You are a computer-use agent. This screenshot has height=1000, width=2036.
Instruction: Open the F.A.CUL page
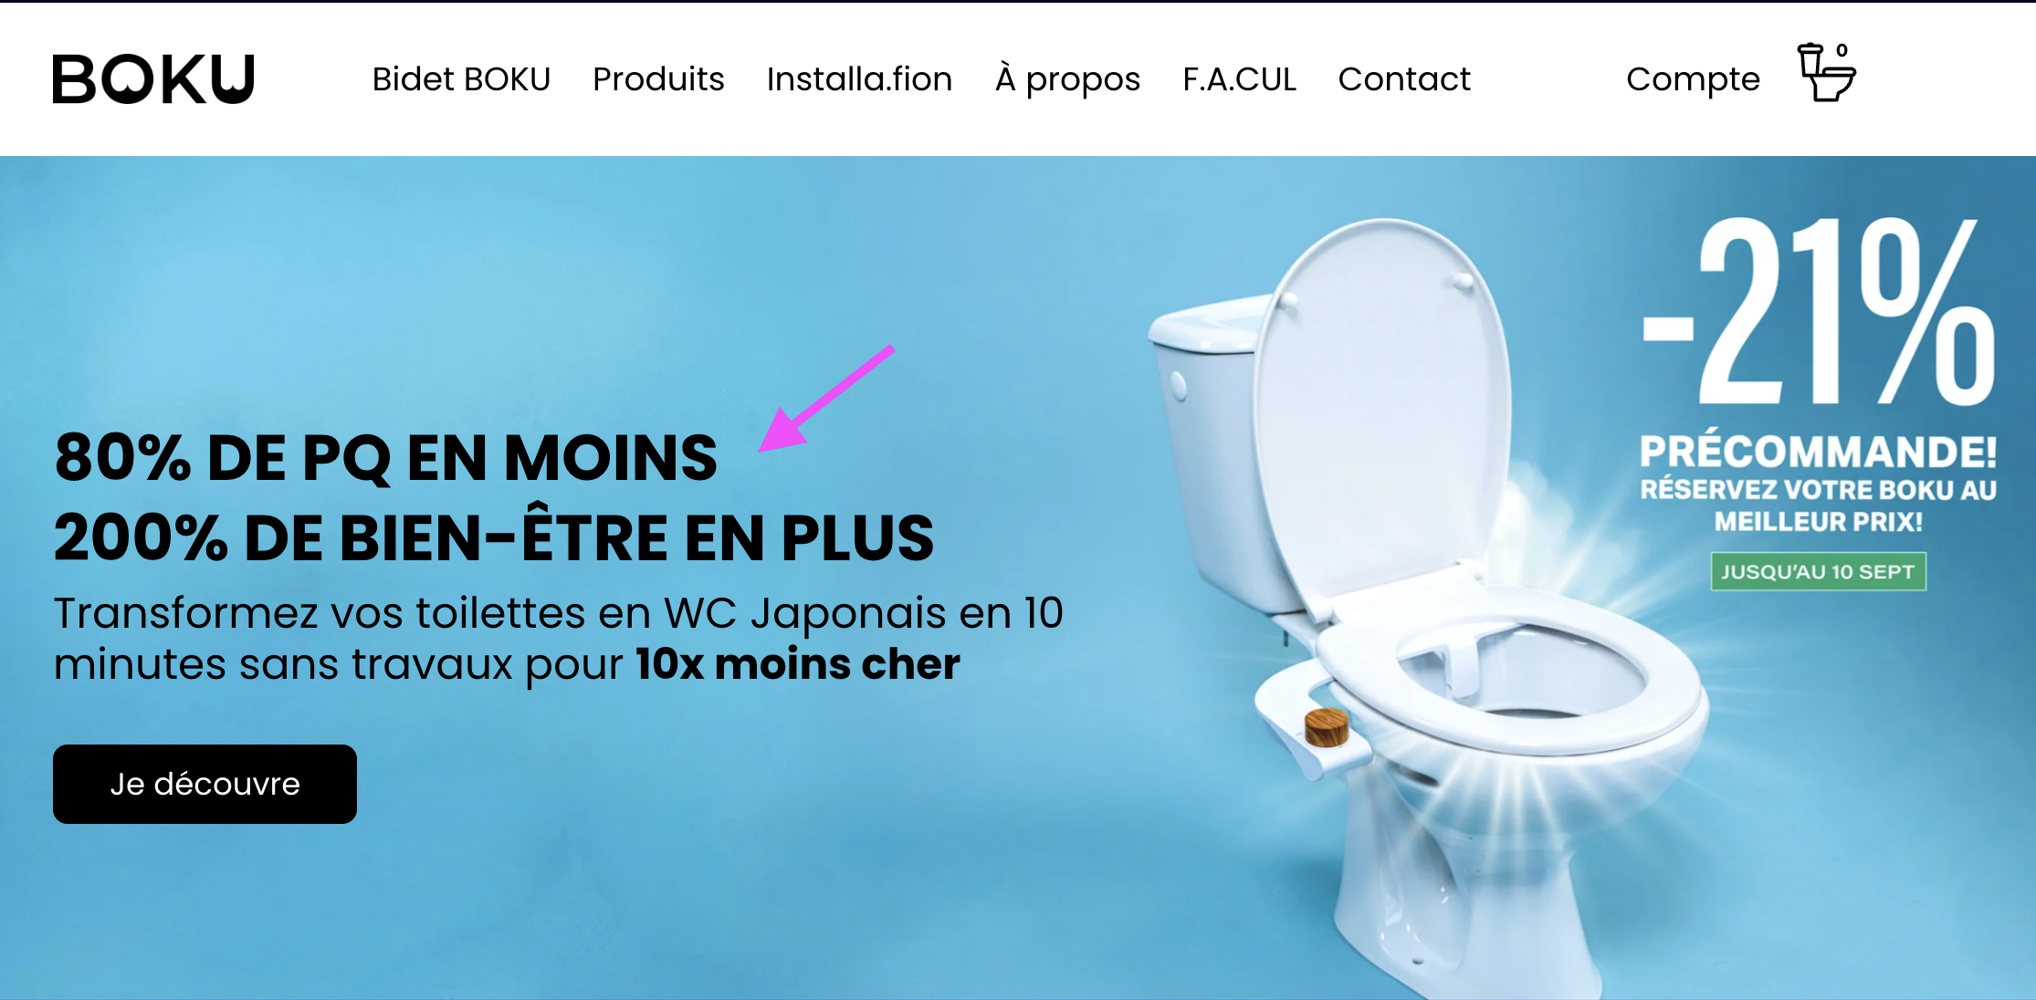(1239, 79)
